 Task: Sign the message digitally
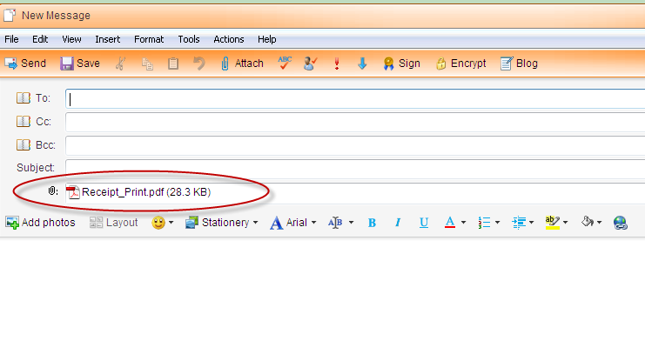tap(401, 64)
